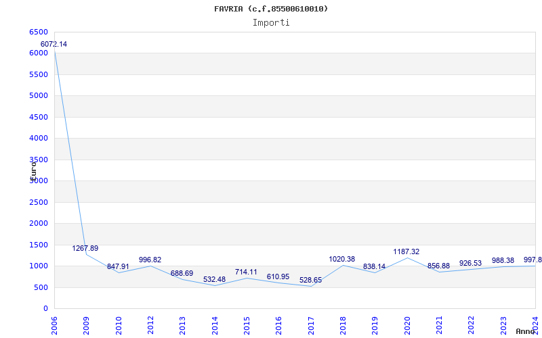Click the 996.82 value label

150,260
